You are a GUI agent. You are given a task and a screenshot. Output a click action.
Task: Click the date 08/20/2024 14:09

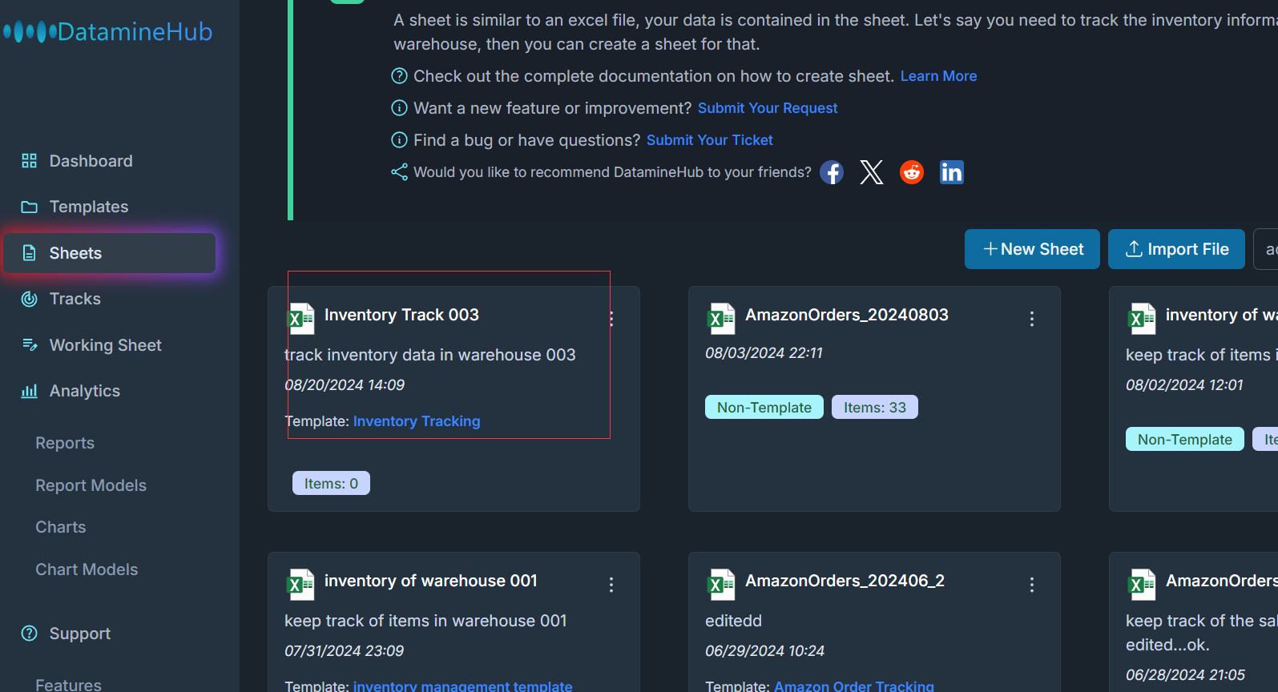click(x=345, y=385)
